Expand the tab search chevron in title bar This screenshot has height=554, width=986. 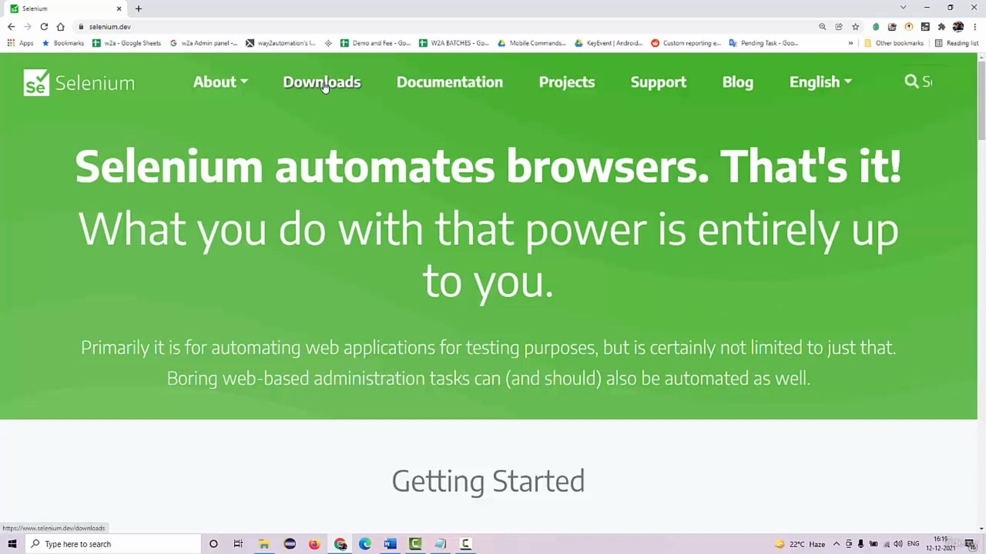903,8
